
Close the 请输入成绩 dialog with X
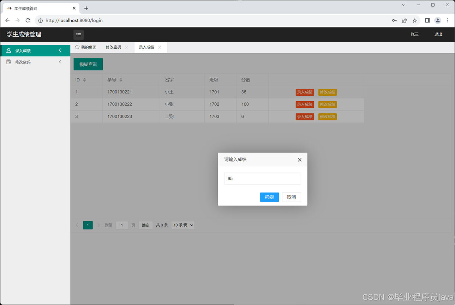click(300, 160)
